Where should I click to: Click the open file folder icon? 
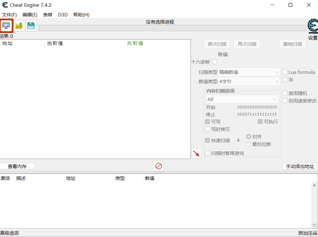coord(19,26)
